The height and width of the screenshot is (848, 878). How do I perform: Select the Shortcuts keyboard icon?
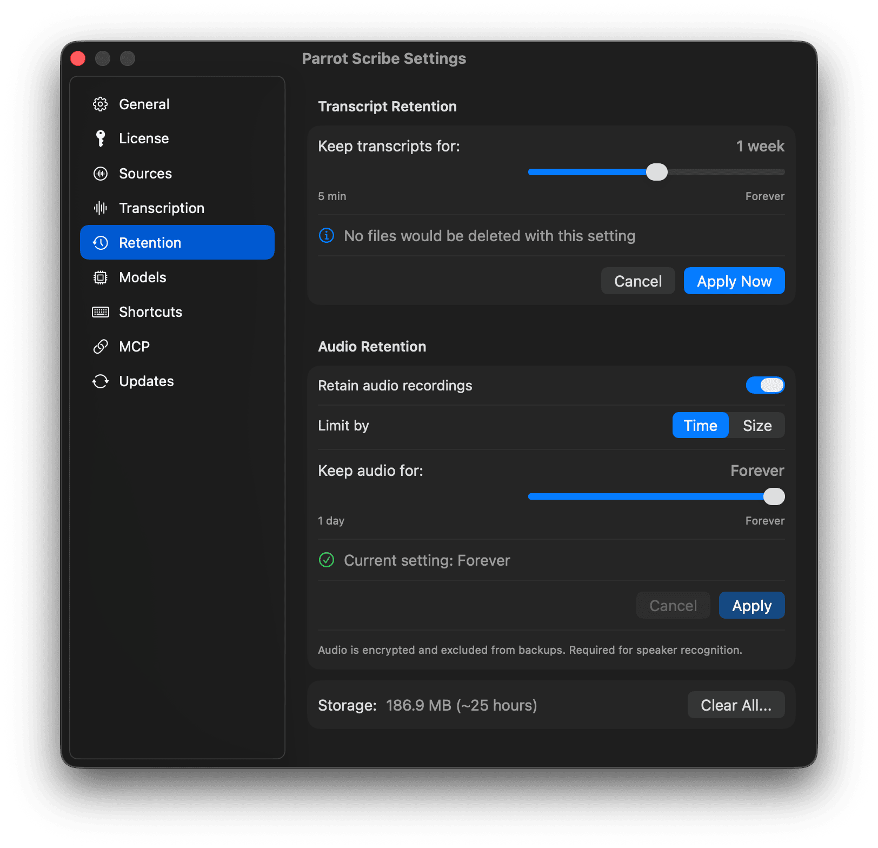point(101,312)
